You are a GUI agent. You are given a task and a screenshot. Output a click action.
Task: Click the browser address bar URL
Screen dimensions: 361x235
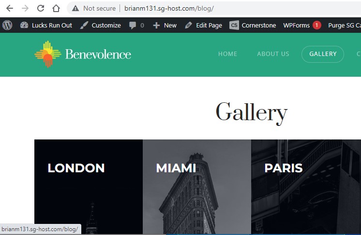pos(169,8)
